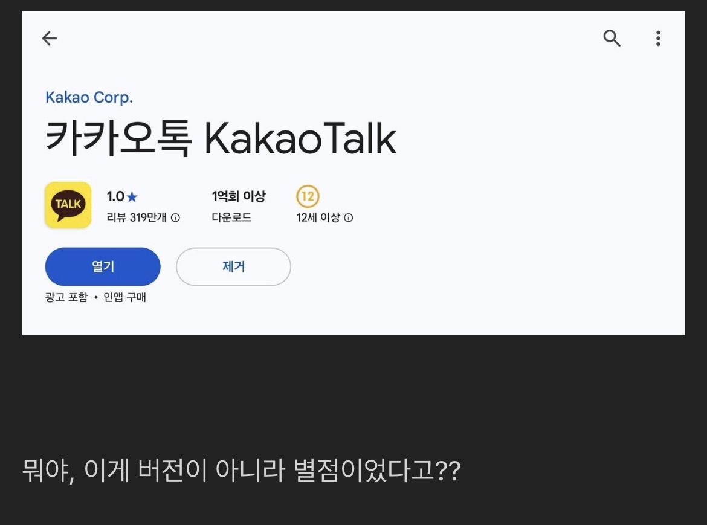707x525 pixels.
Task: Click the KakaoTalk yellow TALK app icon
Action: (68, 205)
